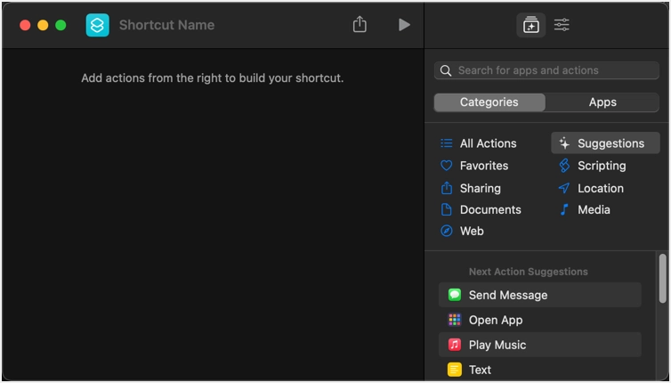Open the Scripting category
Image resolution: width=671 pixels, height=383 pixels.
click(601, 166)
